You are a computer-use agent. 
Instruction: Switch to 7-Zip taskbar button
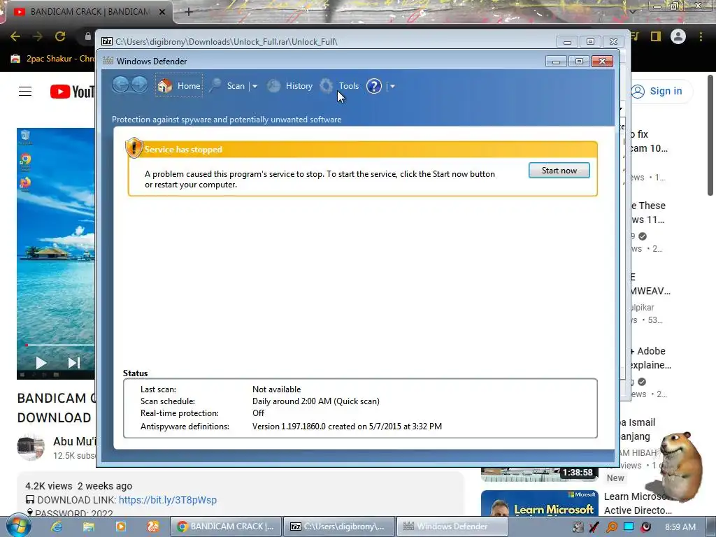click(x=339, y=527)
